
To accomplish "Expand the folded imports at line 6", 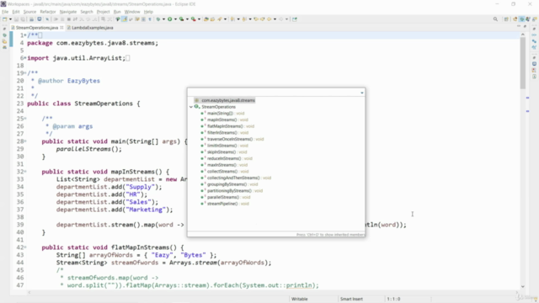I will pos(25,58).
